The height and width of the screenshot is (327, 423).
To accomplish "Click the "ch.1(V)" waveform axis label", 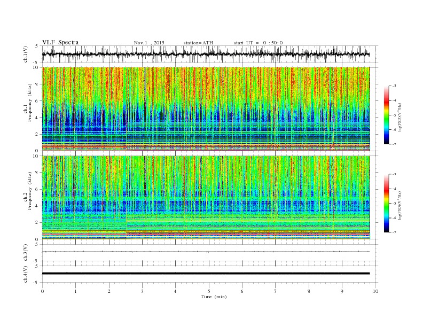I will [26, 55].
